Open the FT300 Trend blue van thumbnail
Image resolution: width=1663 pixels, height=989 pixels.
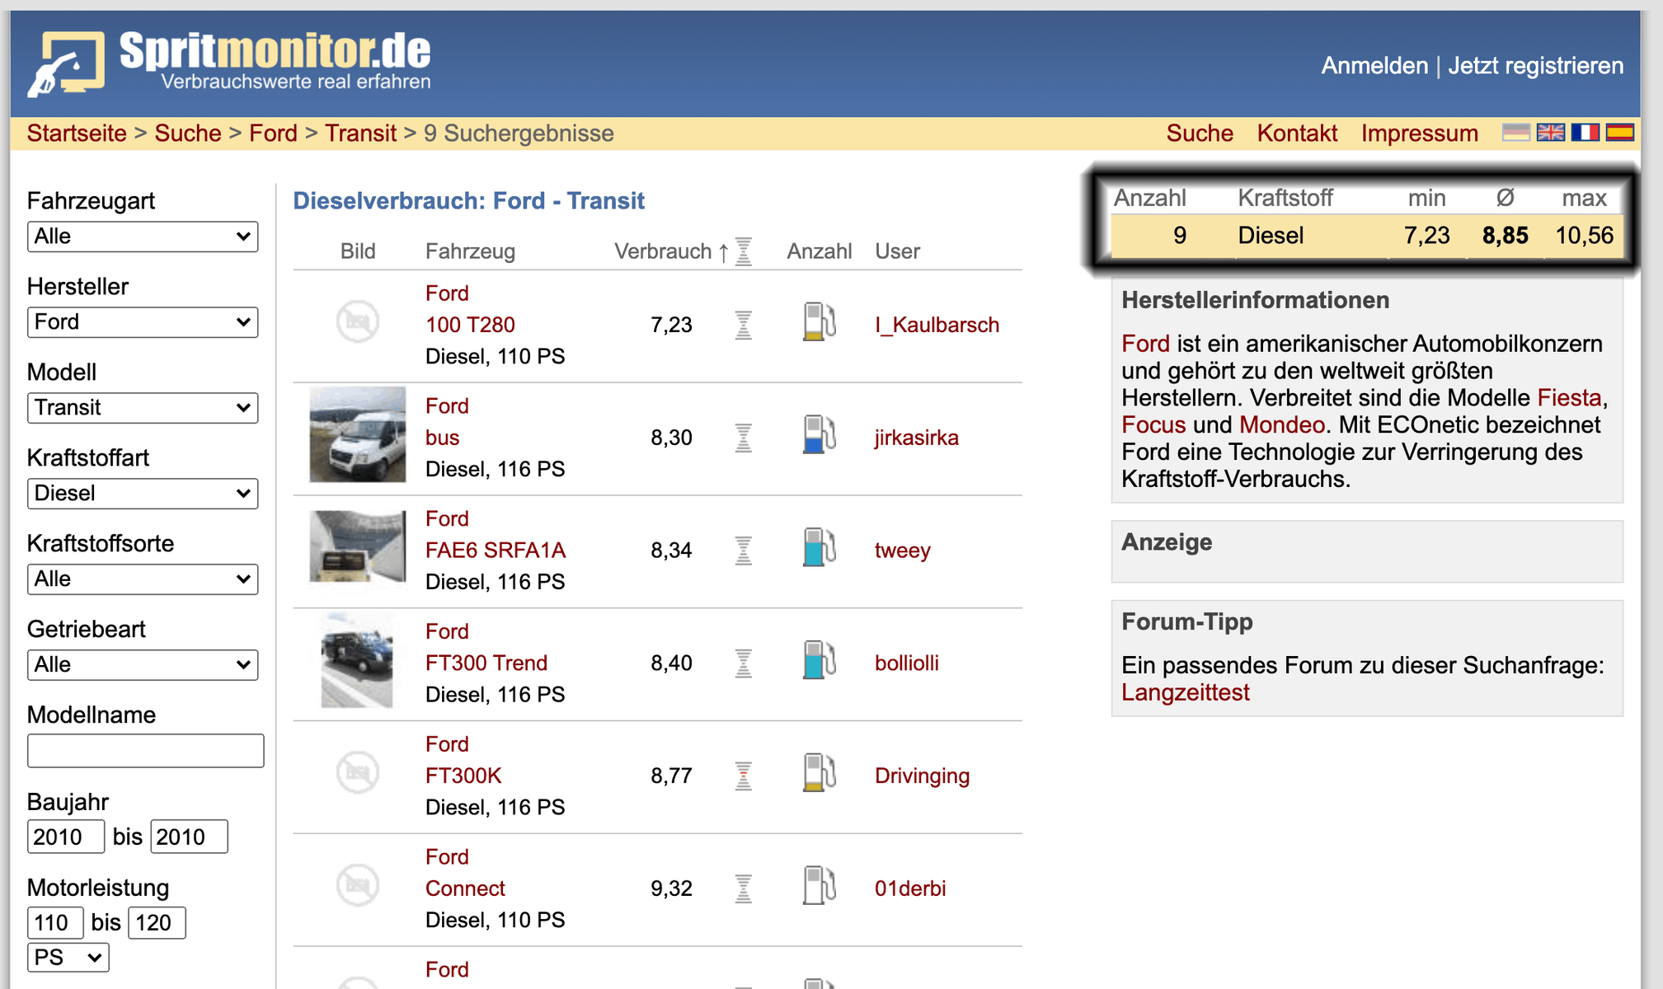[x=357, y=660]
